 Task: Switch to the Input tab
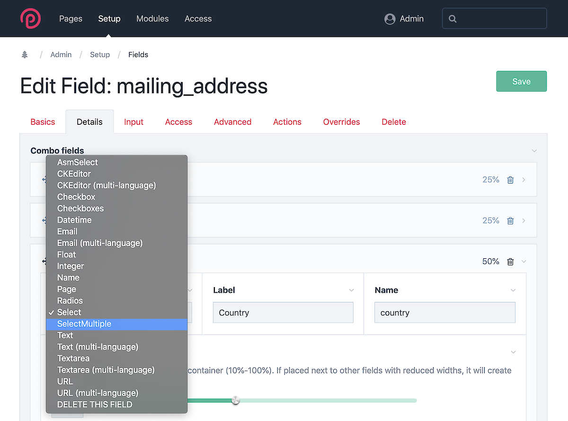point(133,122)
